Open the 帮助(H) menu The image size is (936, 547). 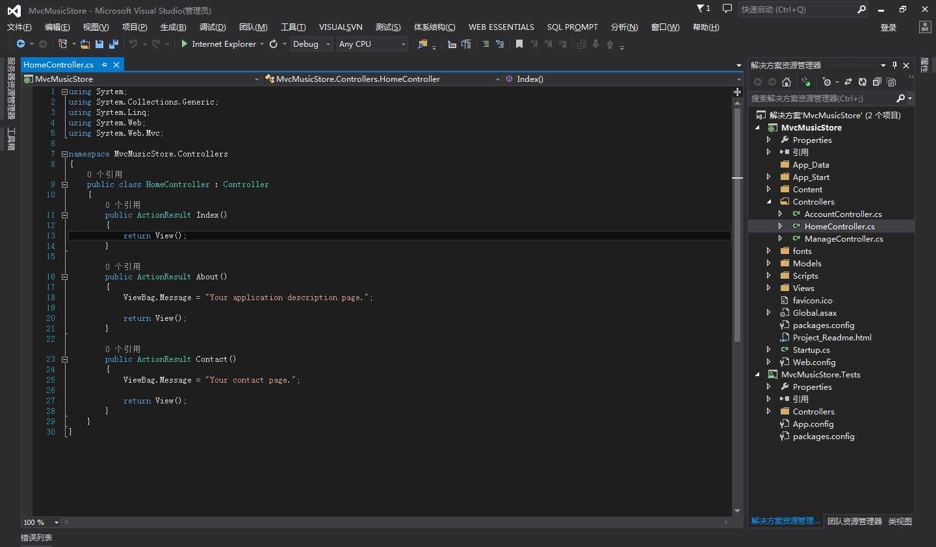click(706, 27)
